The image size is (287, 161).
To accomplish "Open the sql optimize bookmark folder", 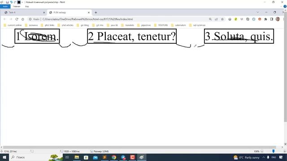I will pos(197,25).
